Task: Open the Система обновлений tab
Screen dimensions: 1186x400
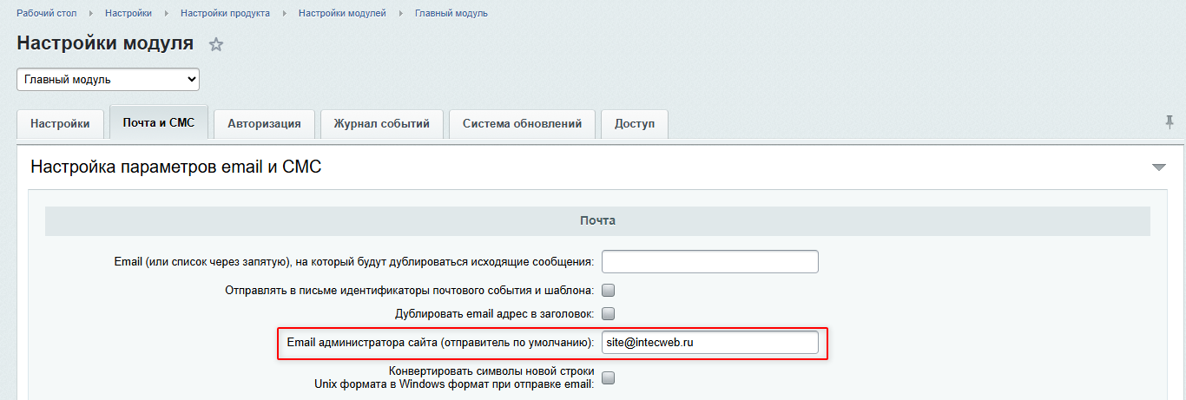Action: pyautogui.click(x=522, y=123)
